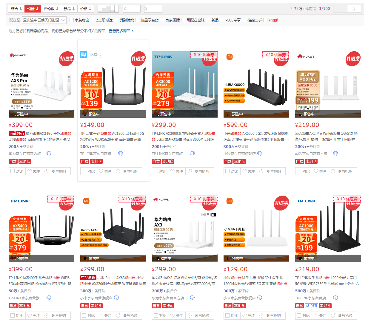Switch to 综合 sorting tab
Screen dimensions: 371x325
[16, 9]
